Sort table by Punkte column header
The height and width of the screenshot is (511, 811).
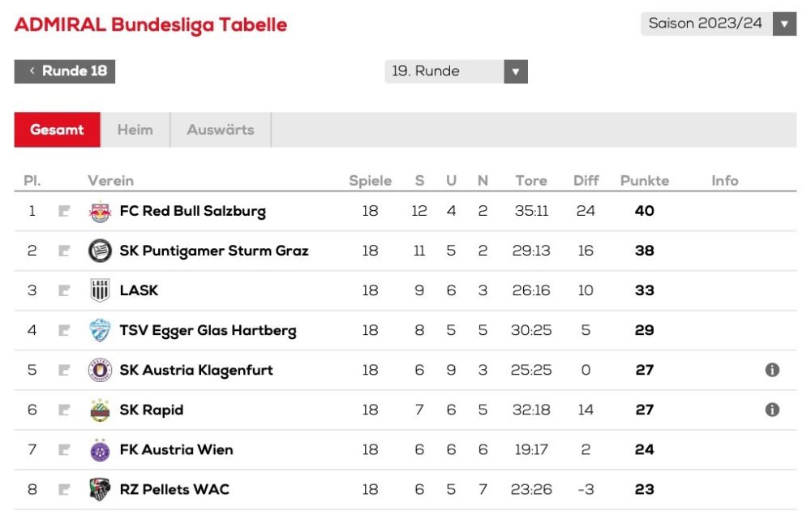[x=645, y=181]
